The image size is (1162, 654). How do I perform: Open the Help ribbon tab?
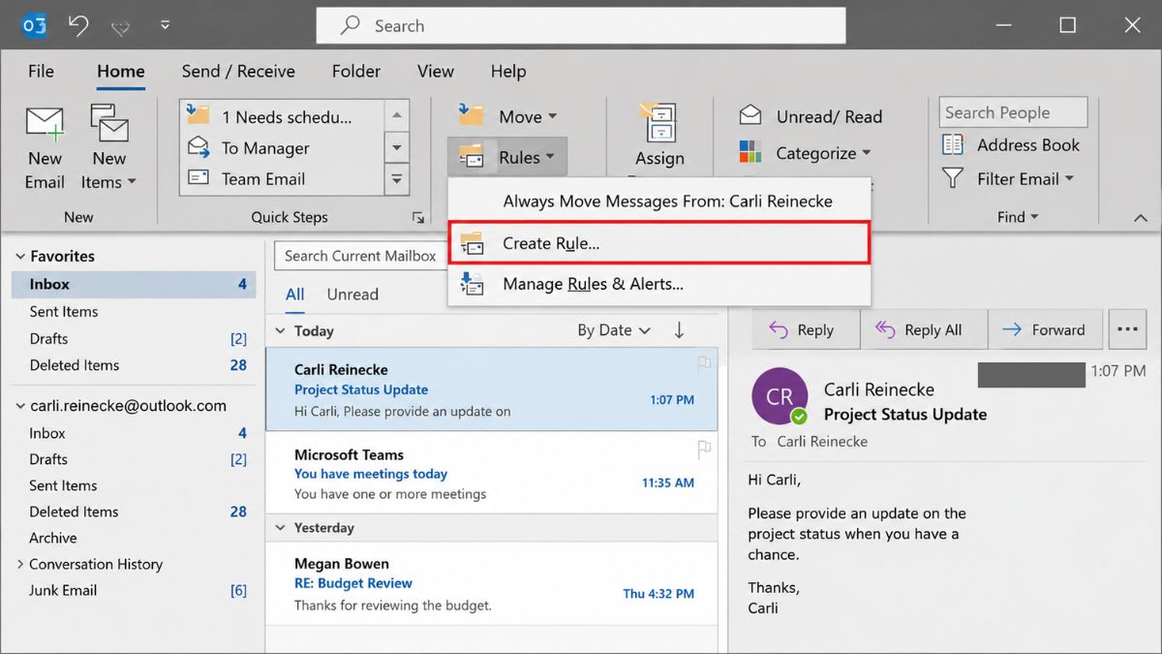point(508,71)
